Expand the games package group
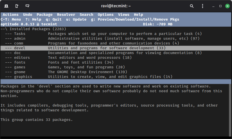The height and width of the screenshot is (139, 232). tap(20, 67)
